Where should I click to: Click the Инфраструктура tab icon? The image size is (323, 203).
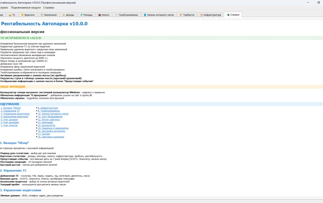[x=201, y=15]
